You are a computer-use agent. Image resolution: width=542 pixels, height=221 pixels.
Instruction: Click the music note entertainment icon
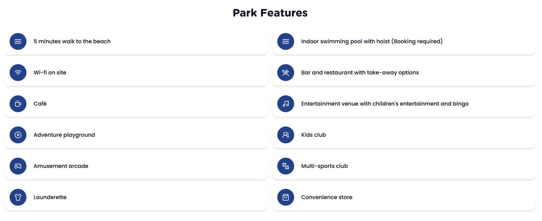tap(286, 104)
